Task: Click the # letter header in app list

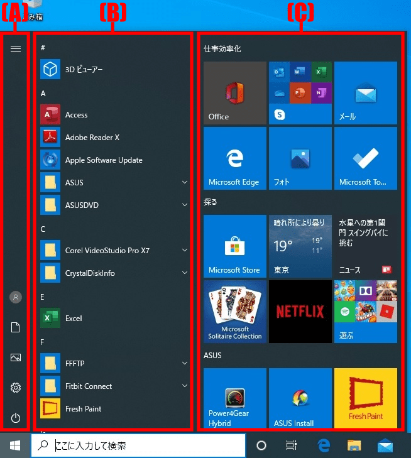Action: click(43, 48)
